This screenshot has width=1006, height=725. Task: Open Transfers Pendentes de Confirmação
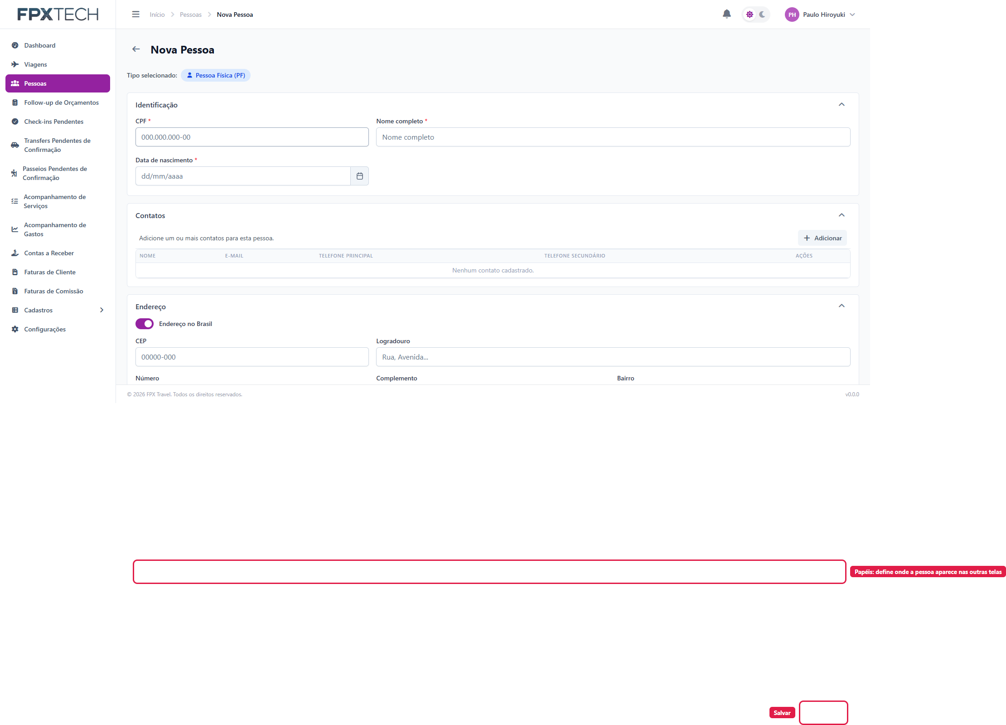coord(58,145)
